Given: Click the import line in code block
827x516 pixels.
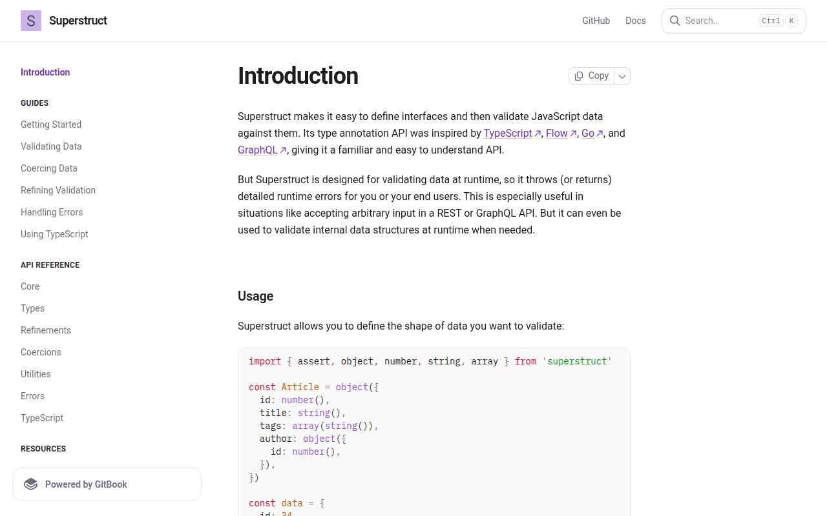Looking at the screenshot, I should pyautogui.click(x=430, y=361).
